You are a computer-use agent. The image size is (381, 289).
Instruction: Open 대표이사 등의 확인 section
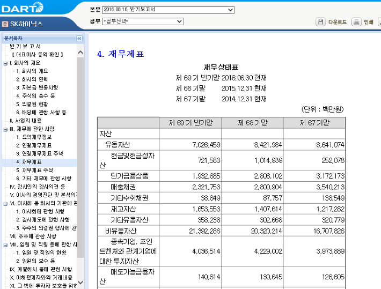[x=38, y=54]
